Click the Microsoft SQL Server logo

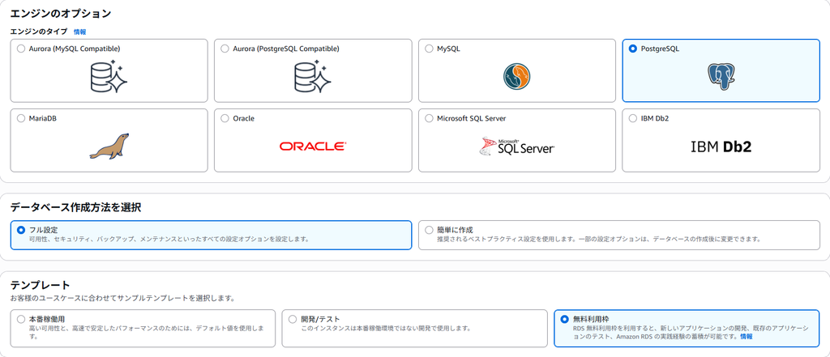(516, 147)
